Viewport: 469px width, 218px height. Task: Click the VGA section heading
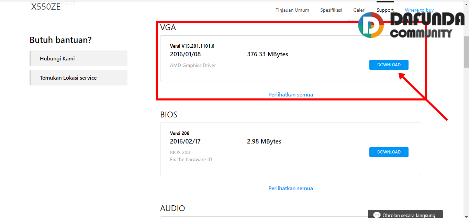click(x=168, y=27)
